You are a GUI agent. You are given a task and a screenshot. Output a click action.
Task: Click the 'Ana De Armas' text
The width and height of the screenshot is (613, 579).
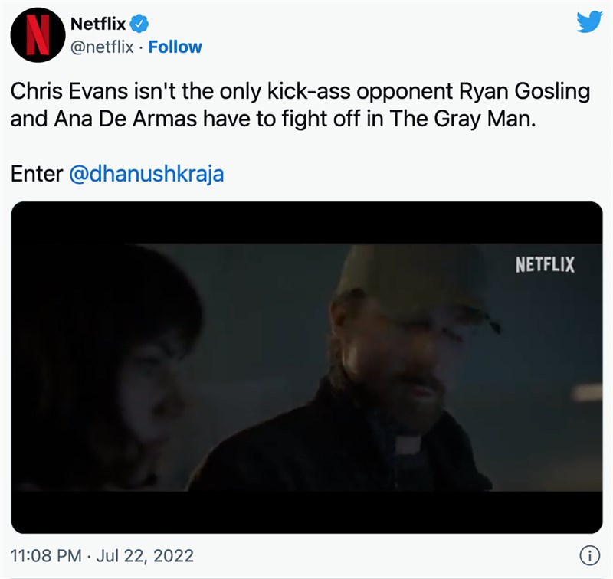click(126, 119)
